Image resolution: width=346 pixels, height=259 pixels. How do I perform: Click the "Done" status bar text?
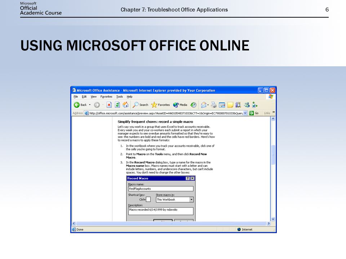pyautogui.click(x=80, y=230)
